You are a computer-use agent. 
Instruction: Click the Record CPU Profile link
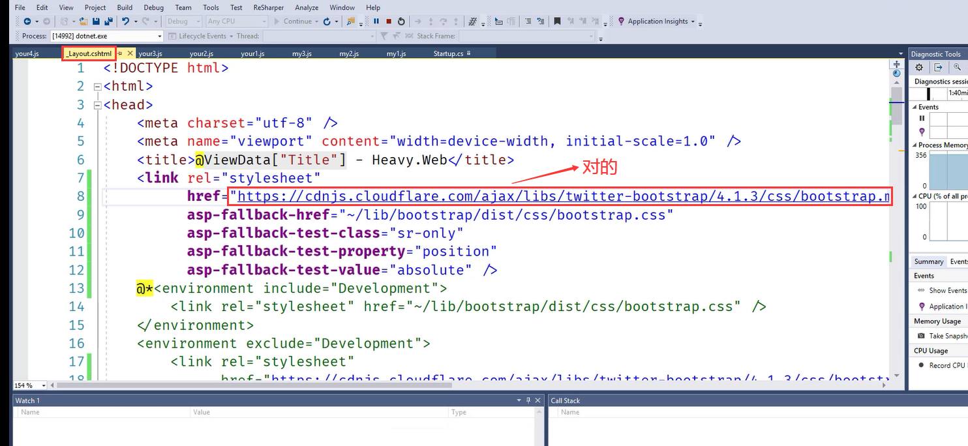coord(948,365)
